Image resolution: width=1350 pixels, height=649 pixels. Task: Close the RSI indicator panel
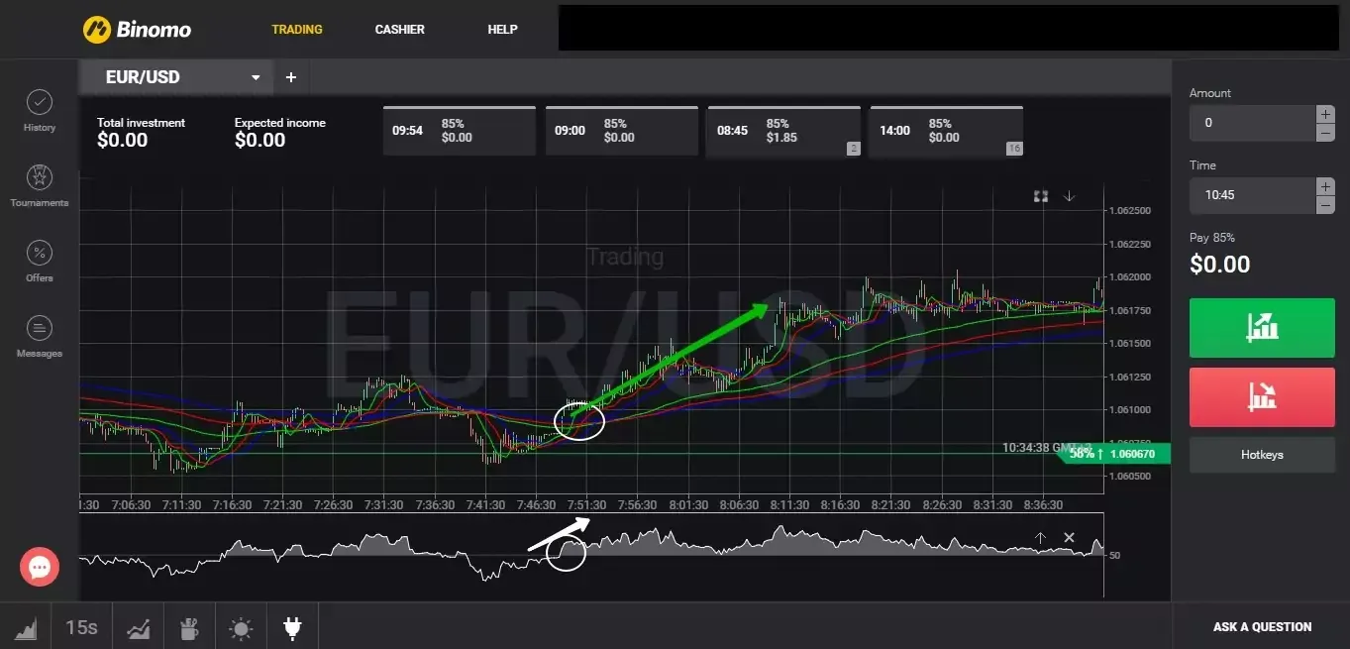[1069, 538]
